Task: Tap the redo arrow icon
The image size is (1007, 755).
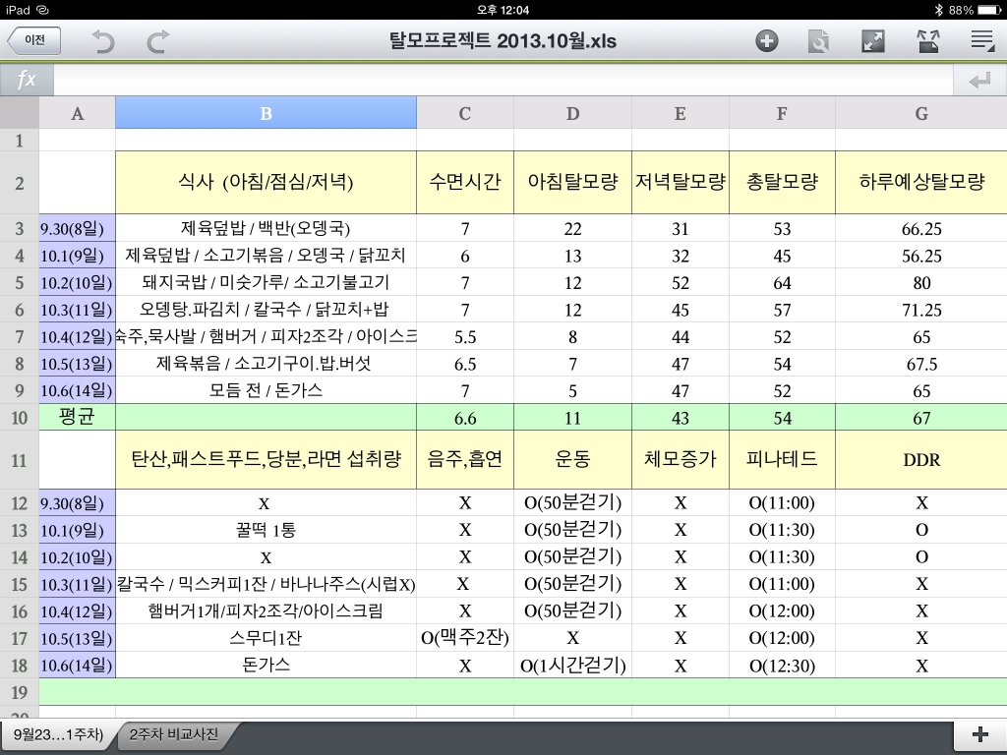Action: pos(158,41)
